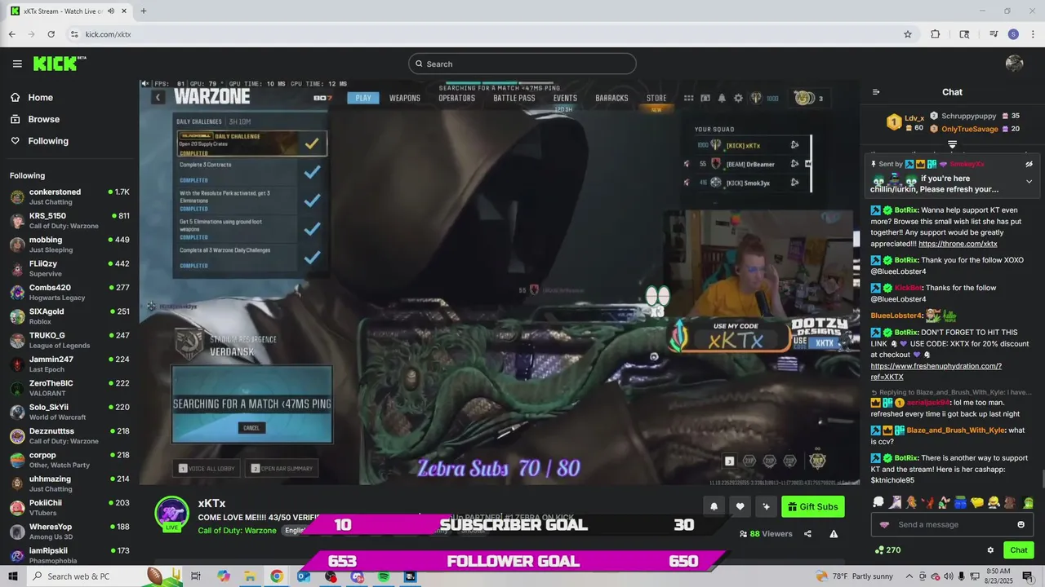Click the sparkle button beside Gift Subs
This screenshot has width=1045, height=587.
click(766, 506)
